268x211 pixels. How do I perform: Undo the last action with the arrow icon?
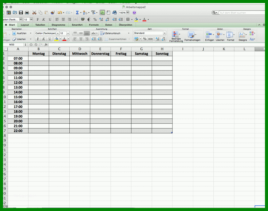[60, 12]
